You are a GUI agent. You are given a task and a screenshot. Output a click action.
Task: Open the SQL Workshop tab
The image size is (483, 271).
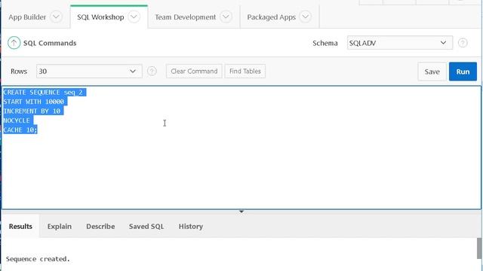100,17
